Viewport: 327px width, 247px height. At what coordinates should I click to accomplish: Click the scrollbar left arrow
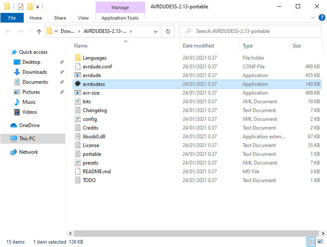(x=70, y=233)
